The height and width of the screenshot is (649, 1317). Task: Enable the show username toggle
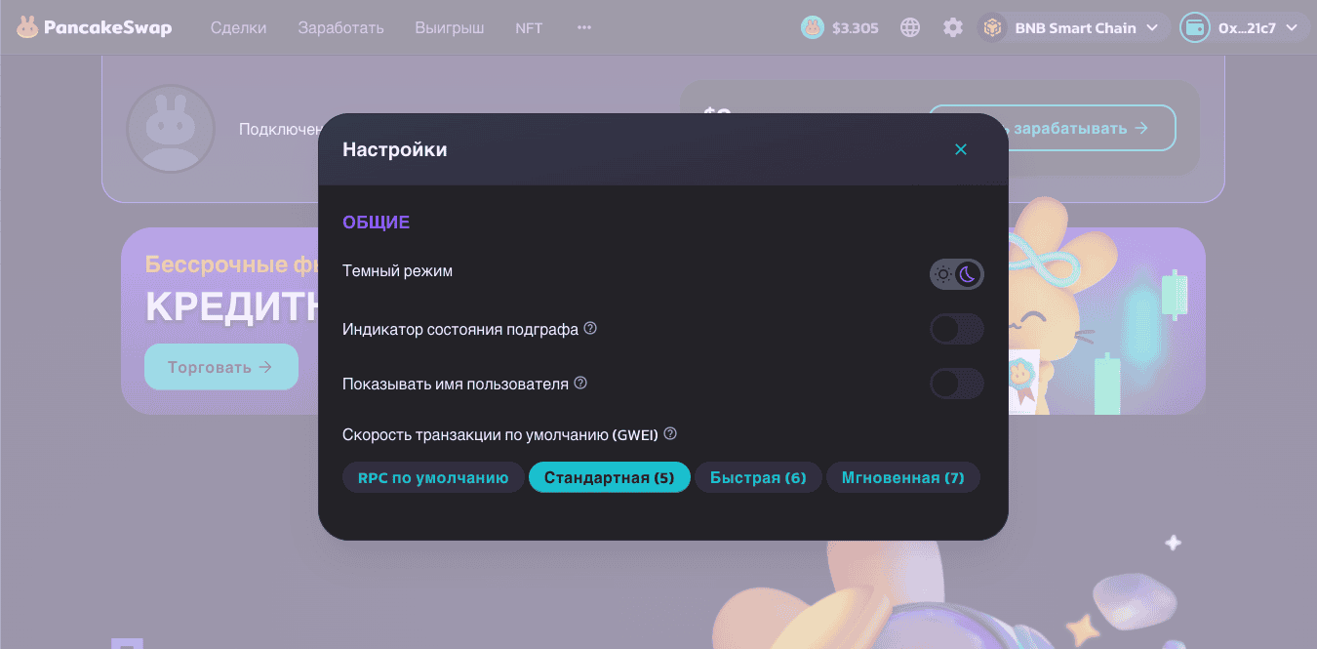[956, 384]
